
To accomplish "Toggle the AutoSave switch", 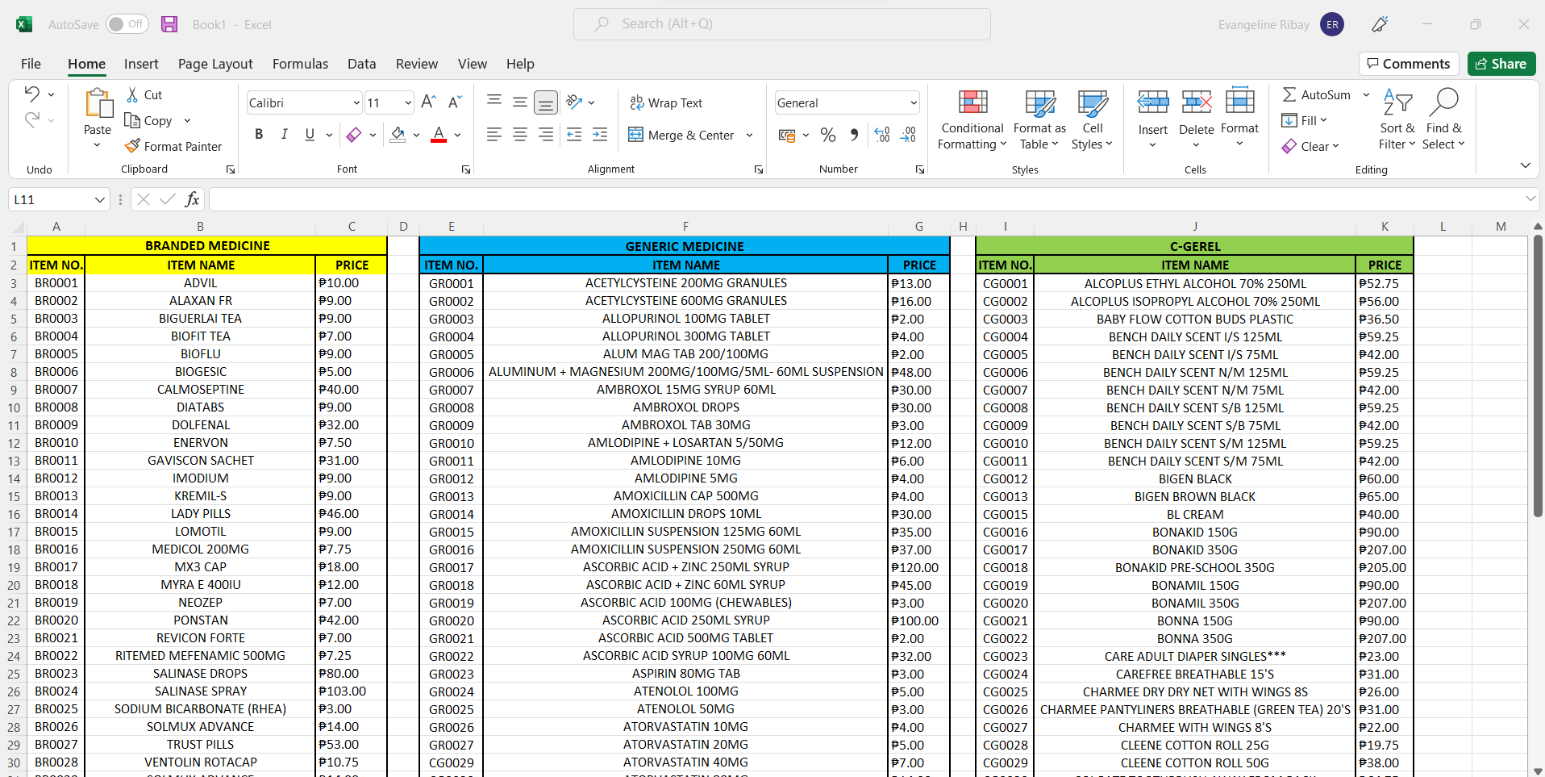I will pyautogui.click(x=127, y=24).
